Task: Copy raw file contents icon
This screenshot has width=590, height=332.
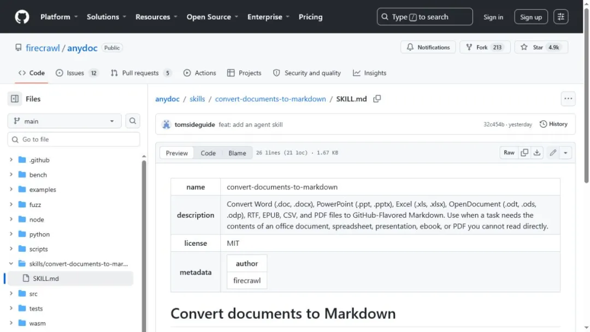Action: [524, 153]
